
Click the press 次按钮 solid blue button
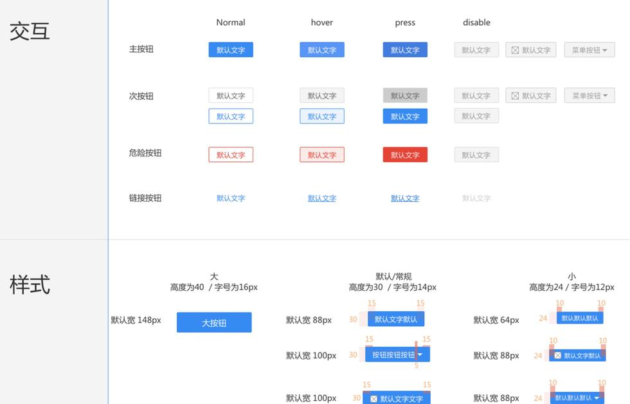[x=405, y=116]
